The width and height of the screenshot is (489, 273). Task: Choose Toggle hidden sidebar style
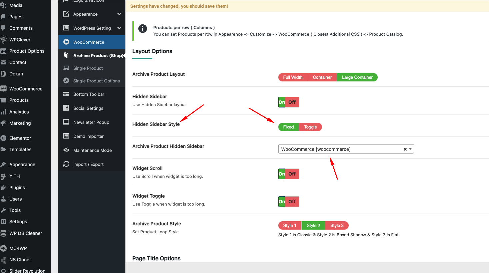[310, 127]
